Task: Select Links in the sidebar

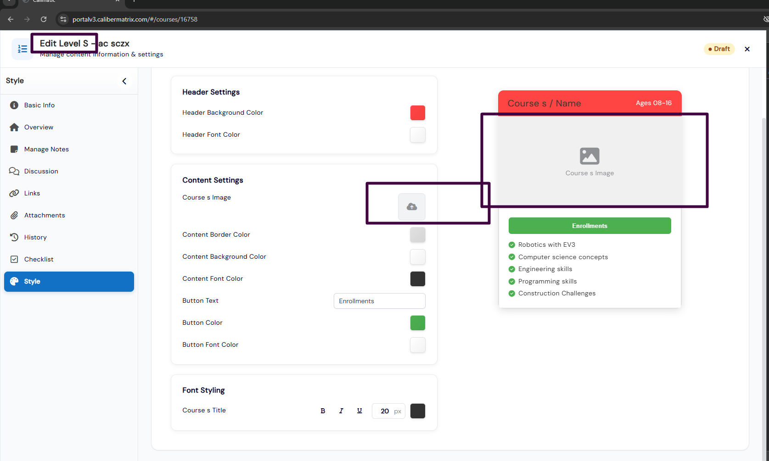Action: (69, 193)
